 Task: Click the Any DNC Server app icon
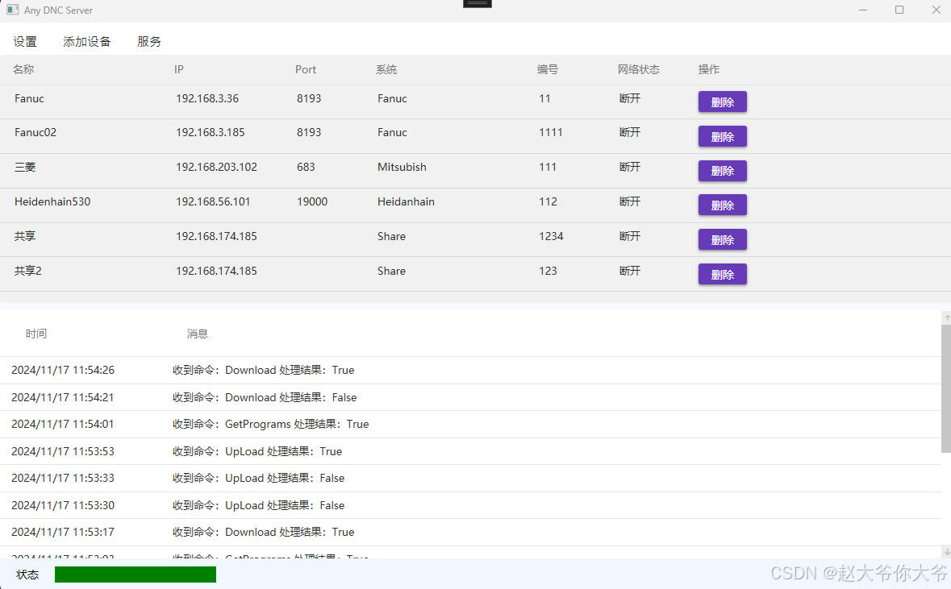point(12,10)
